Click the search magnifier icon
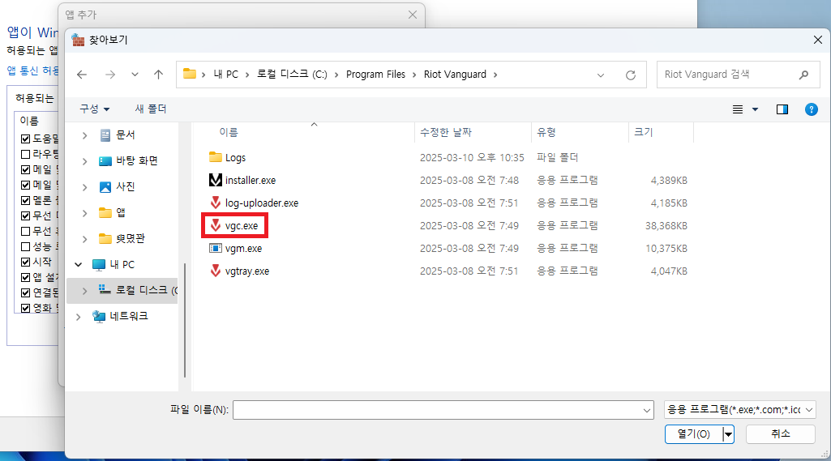 coord(804,75)
